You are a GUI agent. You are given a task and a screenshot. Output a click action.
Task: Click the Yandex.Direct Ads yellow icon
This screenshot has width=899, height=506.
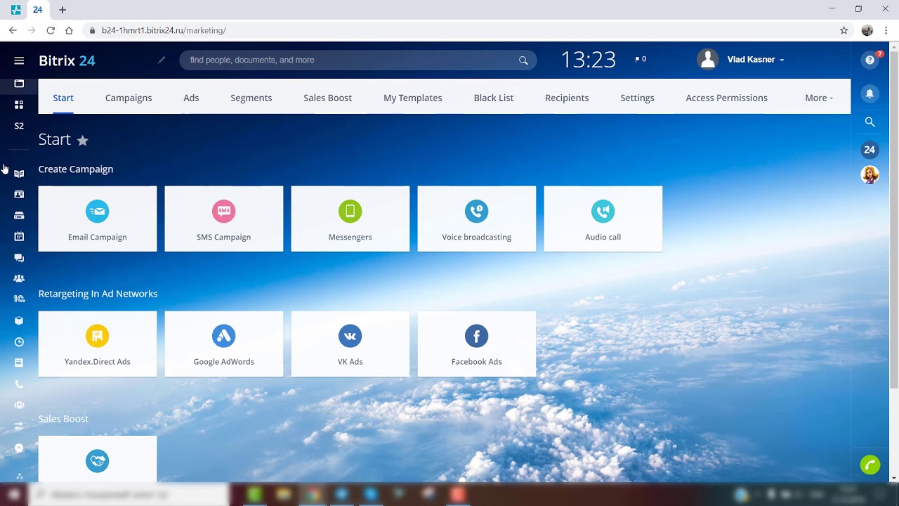click(98, 336)
